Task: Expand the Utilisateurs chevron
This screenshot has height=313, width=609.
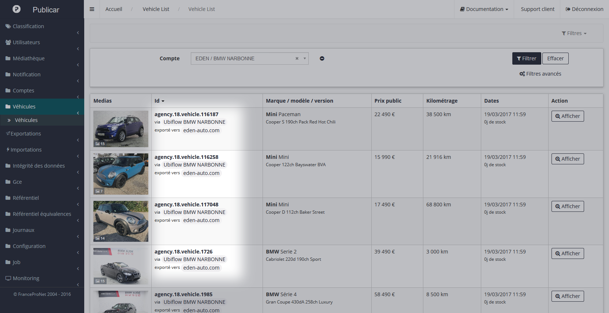Action: (x=78, y=49)
